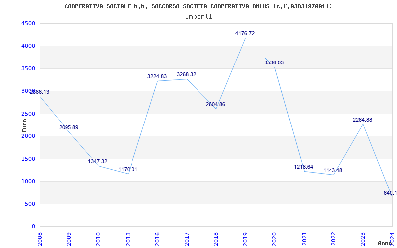Screen dimensions: 397x248
Task: Click the x-axis year 2009
Action: pyautogui.click(x=69, y=239)
